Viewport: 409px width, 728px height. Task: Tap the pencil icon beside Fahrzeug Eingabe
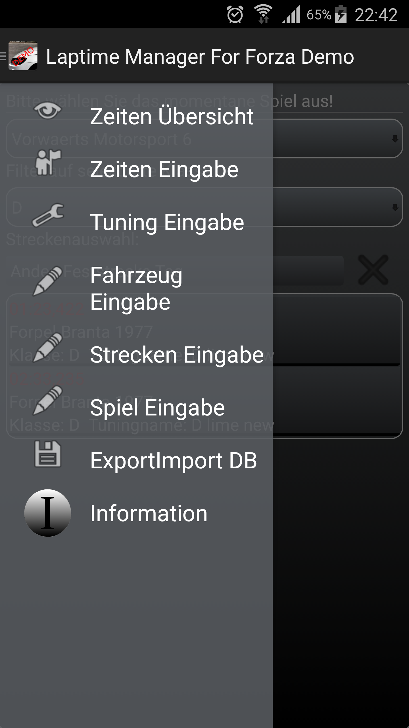pos(48,281)
